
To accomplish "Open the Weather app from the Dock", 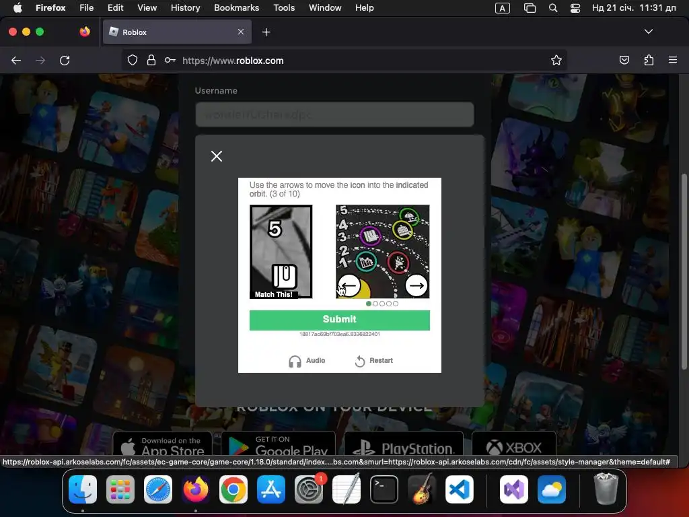I will click(x=552, y=489).
